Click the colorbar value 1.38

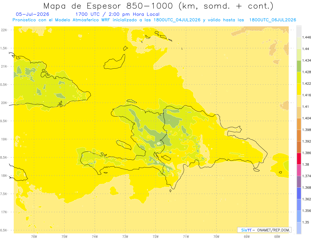tap(306, 164)
